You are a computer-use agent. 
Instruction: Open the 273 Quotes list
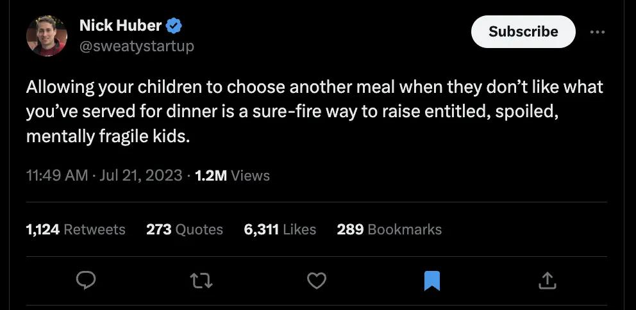[x=185, y=229]
